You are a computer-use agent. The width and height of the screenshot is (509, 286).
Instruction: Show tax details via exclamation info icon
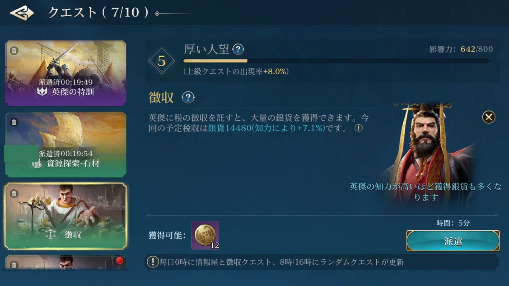[x=359, y=128]
